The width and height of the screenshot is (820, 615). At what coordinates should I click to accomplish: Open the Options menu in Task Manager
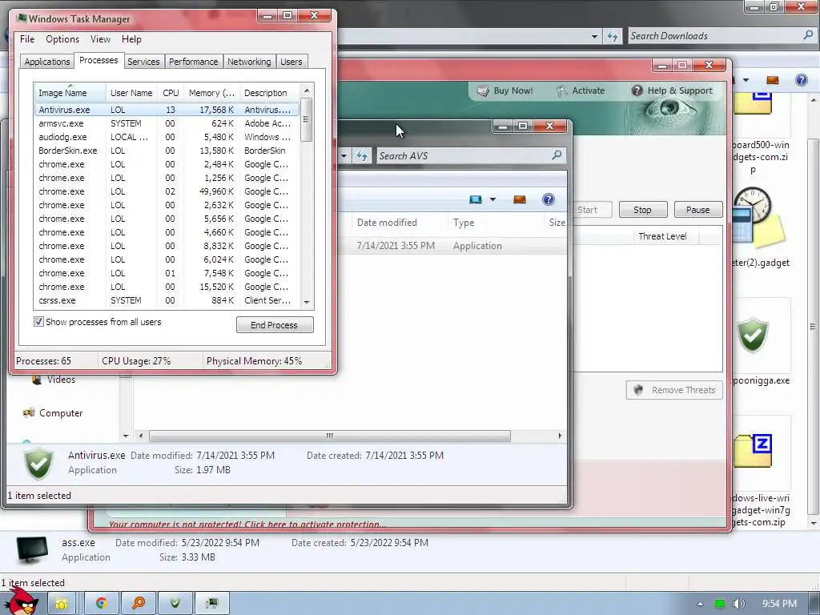(62, 39)
